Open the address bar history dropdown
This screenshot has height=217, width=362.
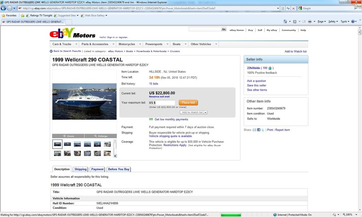pos(278,8)
